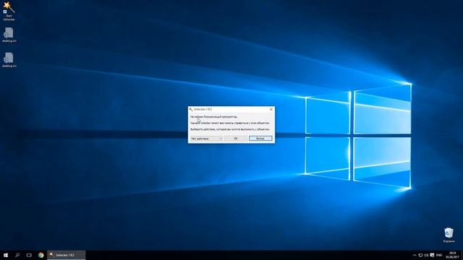The height and width of the screenshot is (260, 463).
Task: Click the 'Выход' exit button
Action: [260, 138]
